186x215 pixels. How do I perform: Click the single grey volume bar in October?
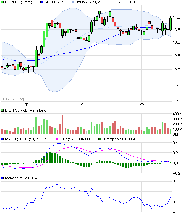(x=86, y=133)
